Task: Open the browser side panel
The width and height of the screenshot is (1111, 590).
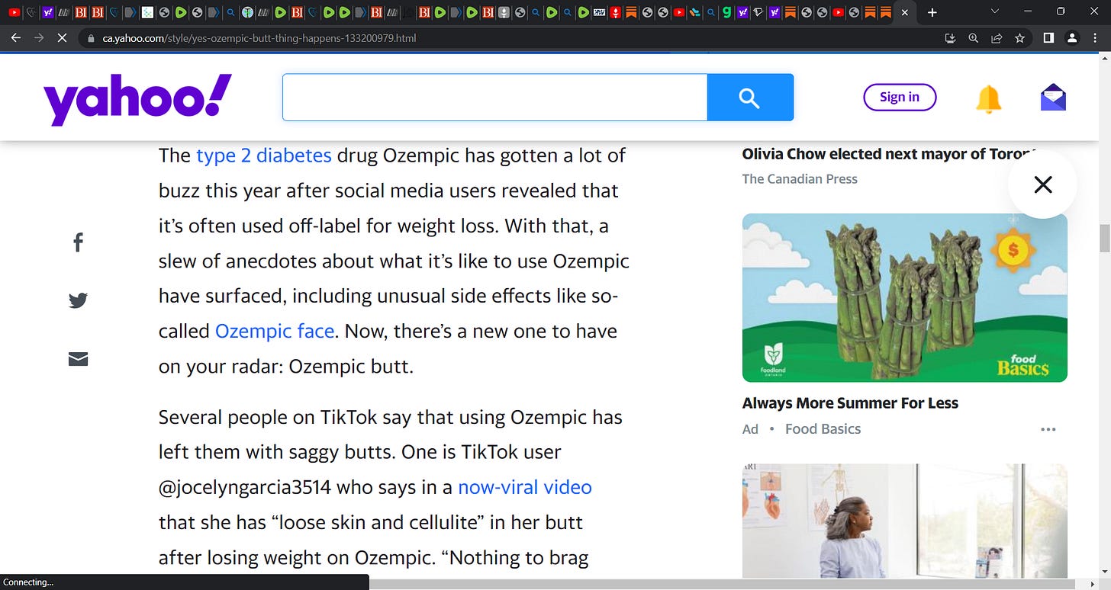Action: (x=1048, y=38)
